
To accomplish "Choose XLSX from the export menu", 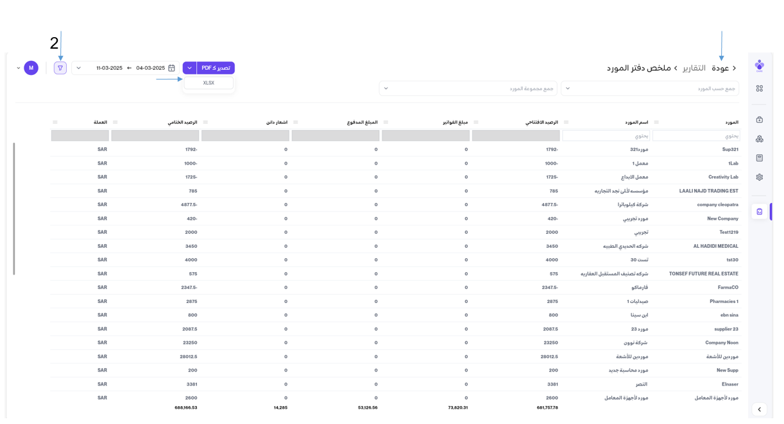I will tap(209, 83).
